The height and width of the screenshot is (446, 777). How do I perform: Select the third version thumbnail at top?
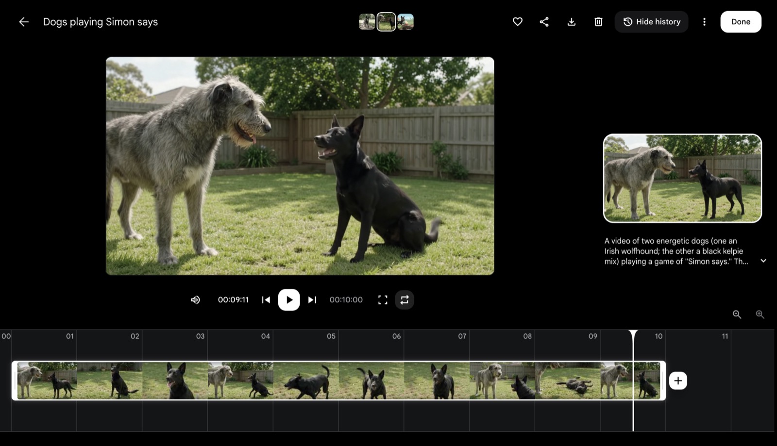(405, 22)
